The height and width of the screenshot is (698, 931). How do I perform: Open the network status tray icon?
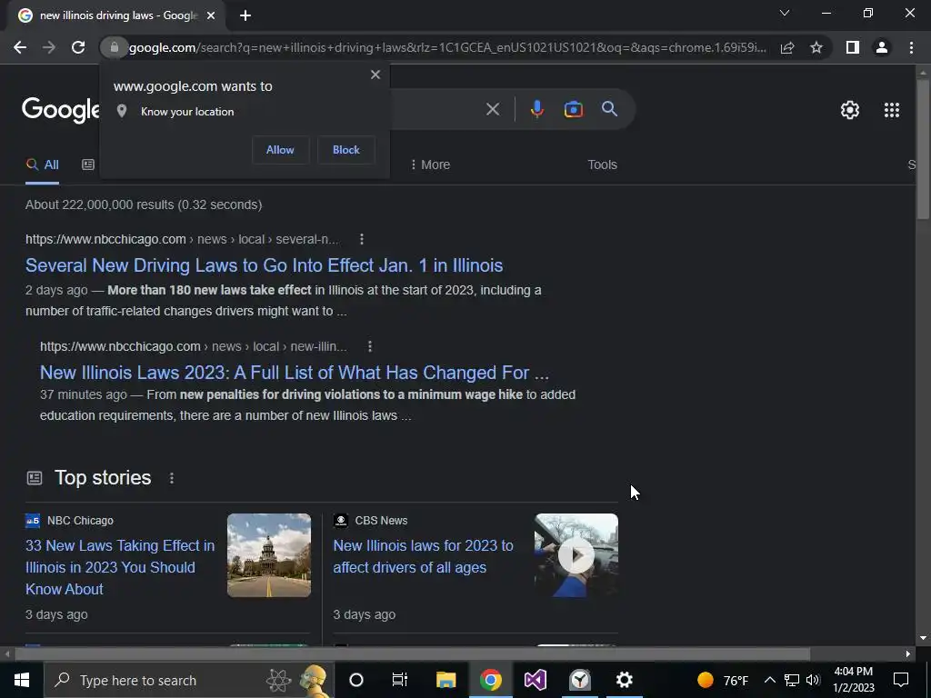[x=792, y=680]
